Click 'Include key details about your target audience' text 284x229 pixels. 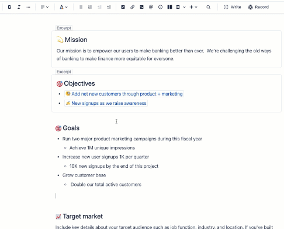click(164, 227)
